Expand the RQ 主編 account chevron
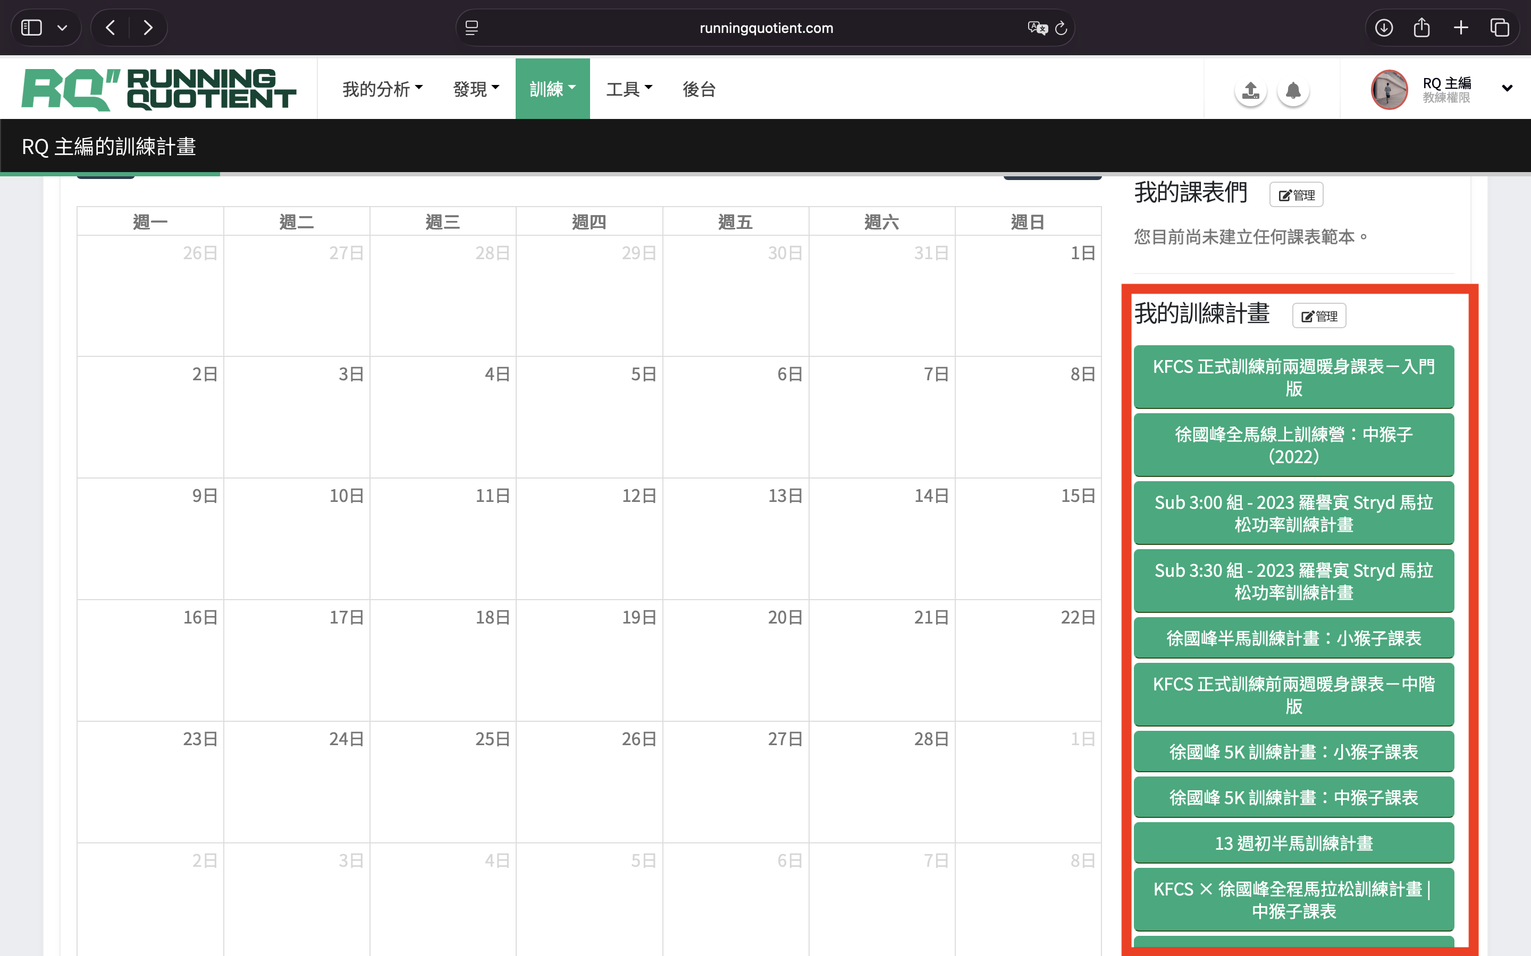This screenshot has width=1531, height=956. [1507, 89]
